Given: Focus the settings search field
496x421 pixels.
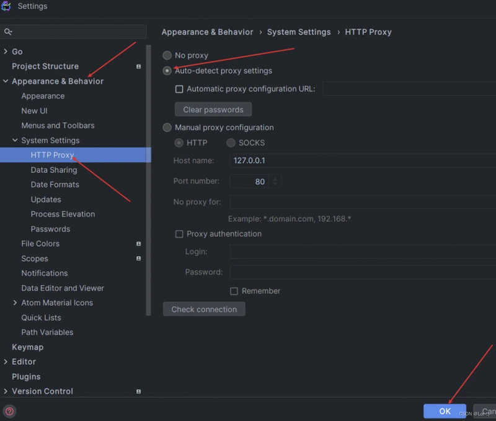Looking at the screenshot, I should [x=73, y=32].
